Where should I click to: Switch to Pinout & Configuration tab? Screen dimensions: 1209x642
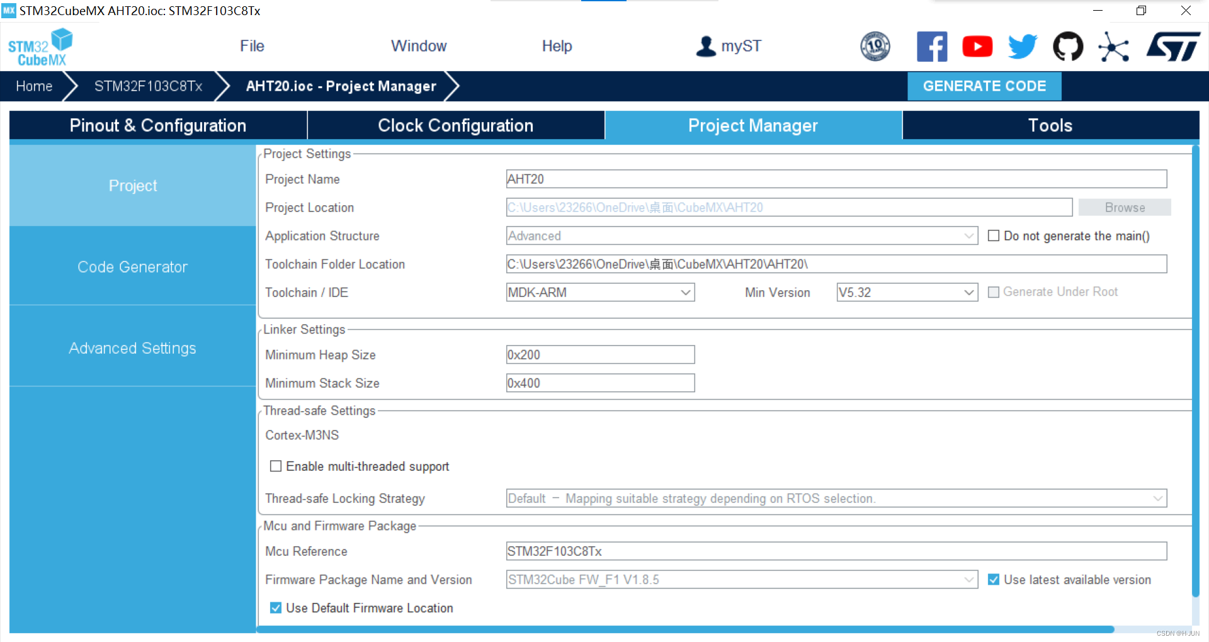point(158,125)
